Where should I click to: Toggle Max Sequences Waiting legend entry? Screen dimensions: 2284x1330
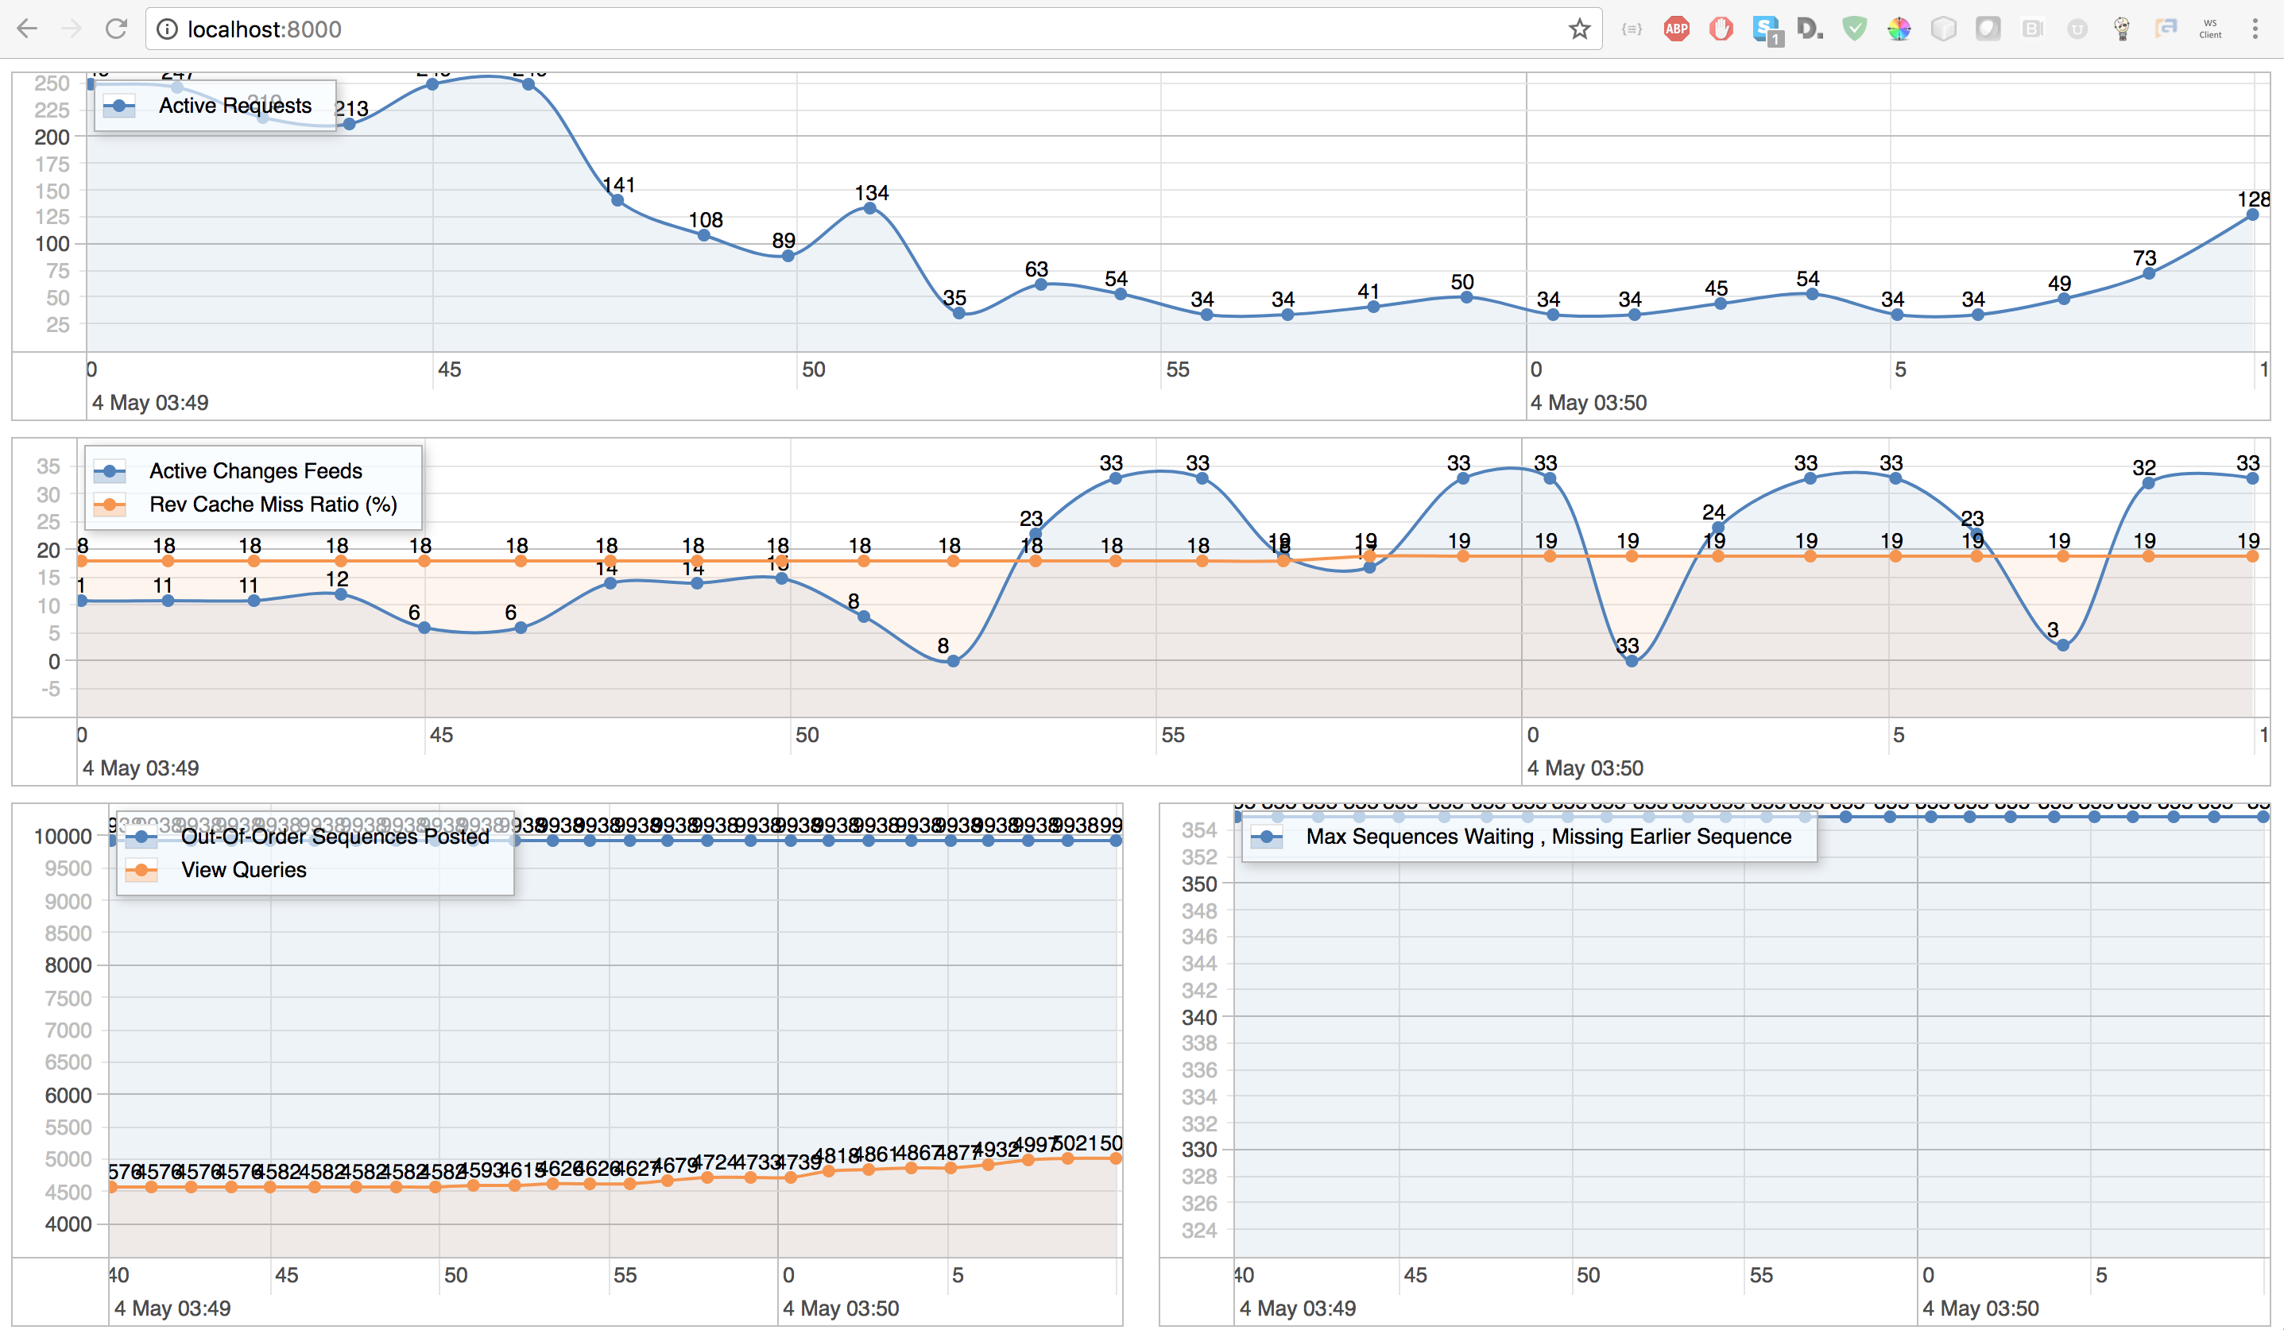click(1547, 837)
